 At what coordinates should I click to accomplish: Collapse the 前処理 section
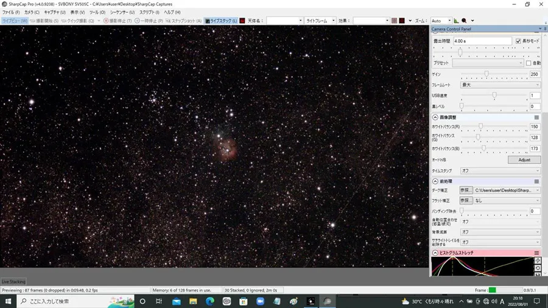click(435, 181)
